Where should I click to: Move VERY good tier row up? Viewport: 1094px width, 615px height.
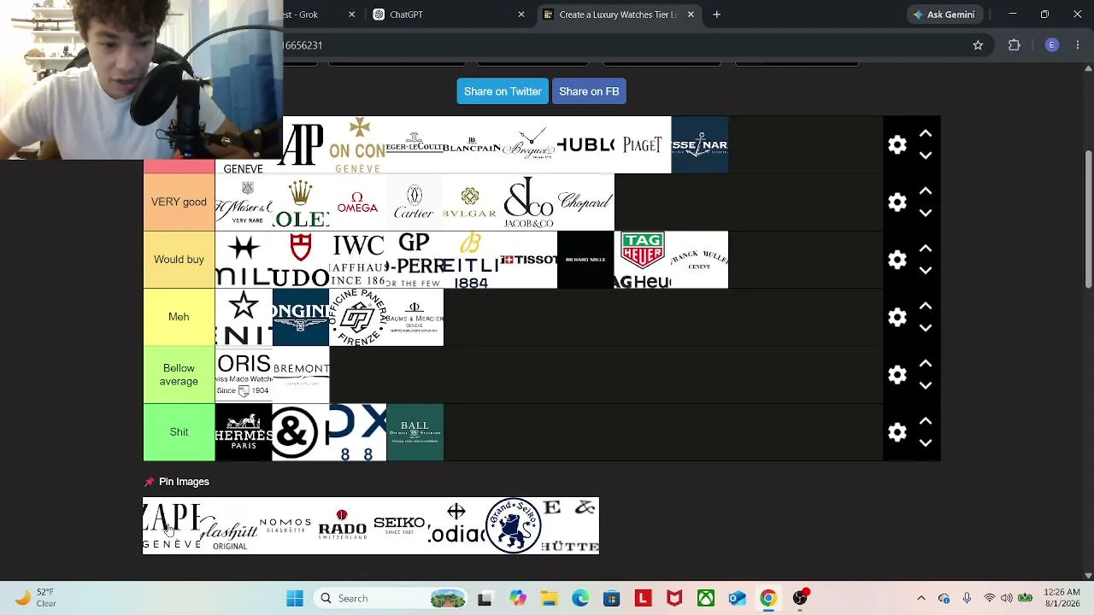926,191
